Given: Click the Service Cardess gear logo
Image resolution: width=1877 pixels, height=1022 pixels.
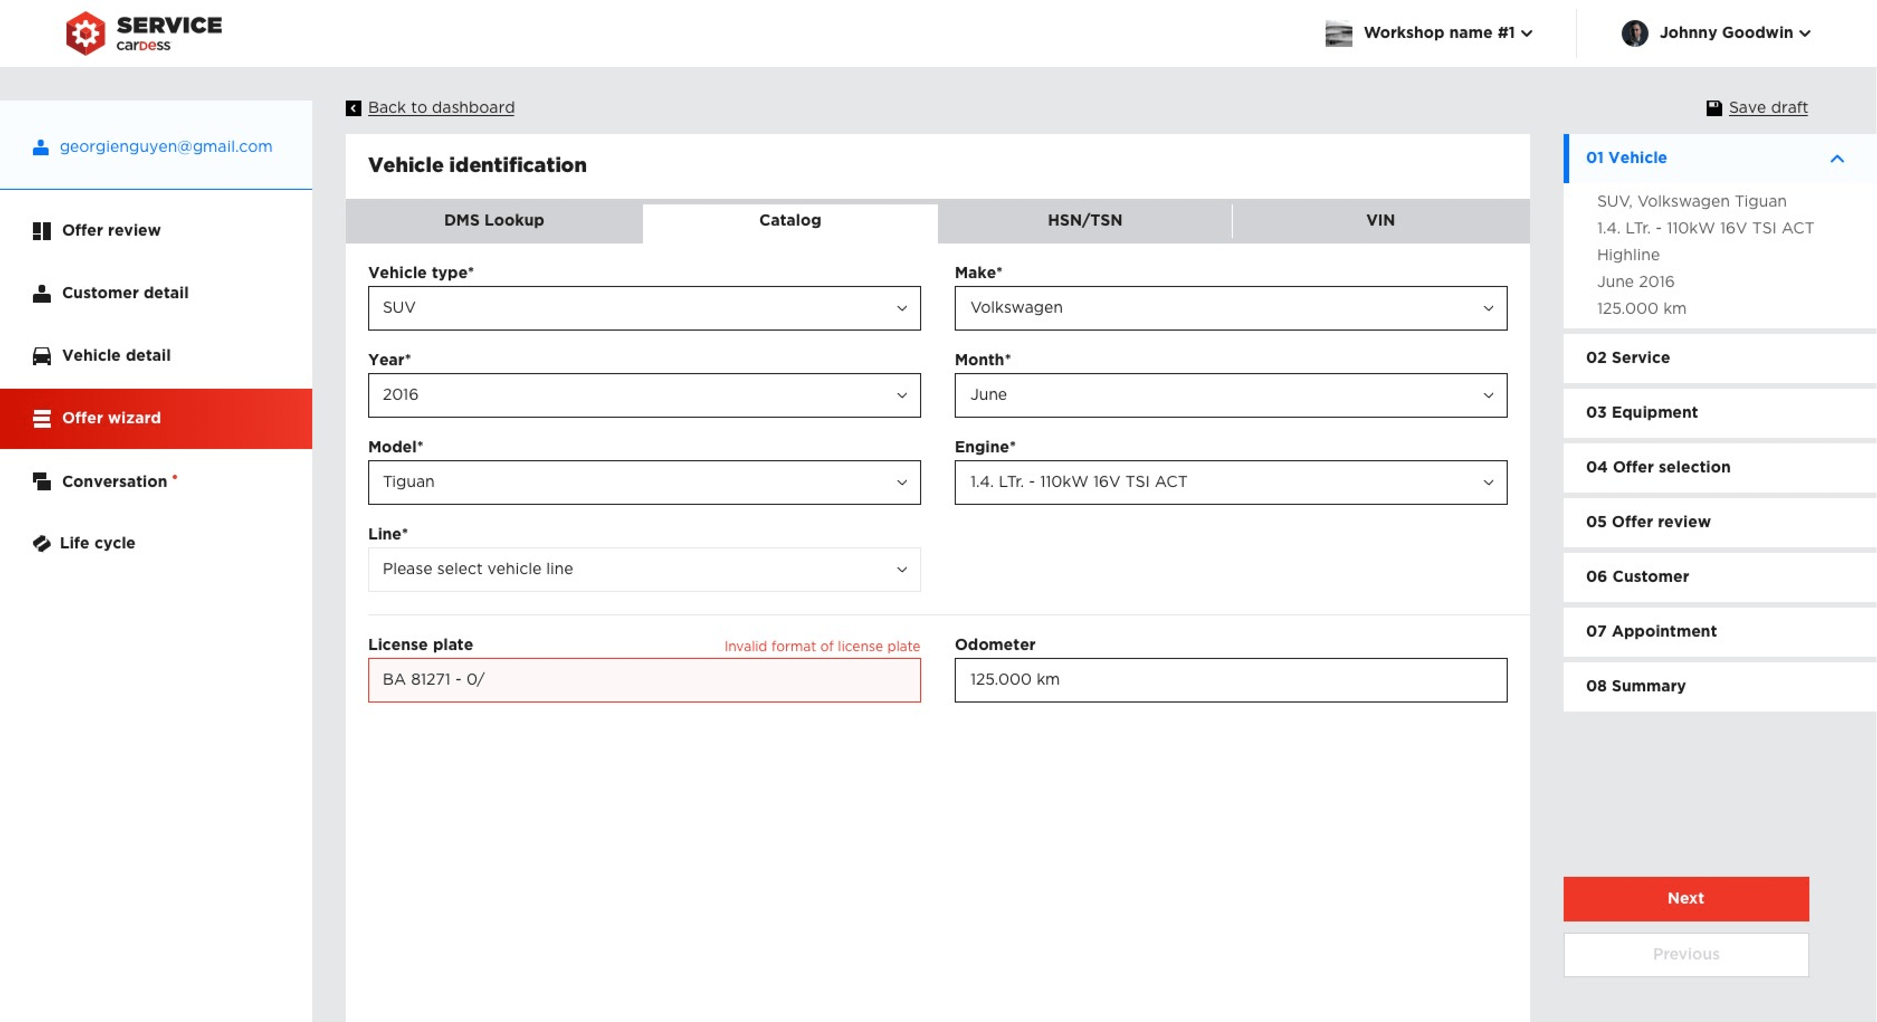Looking at the screenshot, I should coord(85,33).
